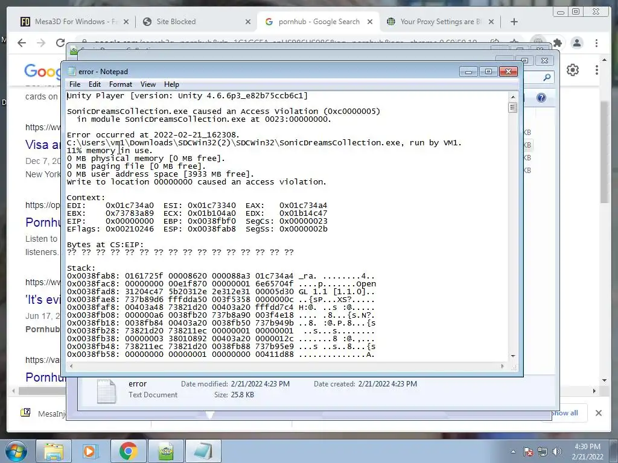
Task: Click the error - Notepad title bar
Action: (260, 71)
